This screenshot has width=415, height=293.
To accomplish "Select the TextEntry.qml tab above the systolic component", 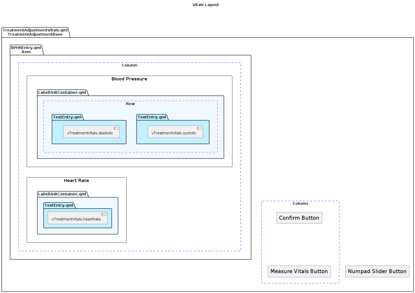I will pos(152,117).
